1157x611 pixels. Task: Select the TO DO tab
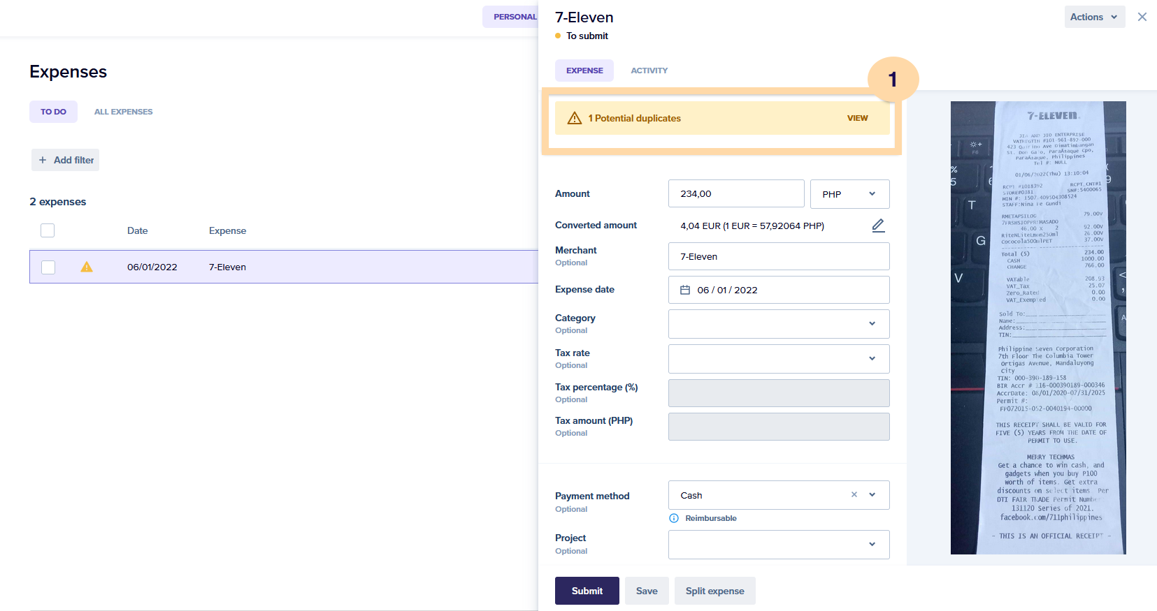coord(53,112)
